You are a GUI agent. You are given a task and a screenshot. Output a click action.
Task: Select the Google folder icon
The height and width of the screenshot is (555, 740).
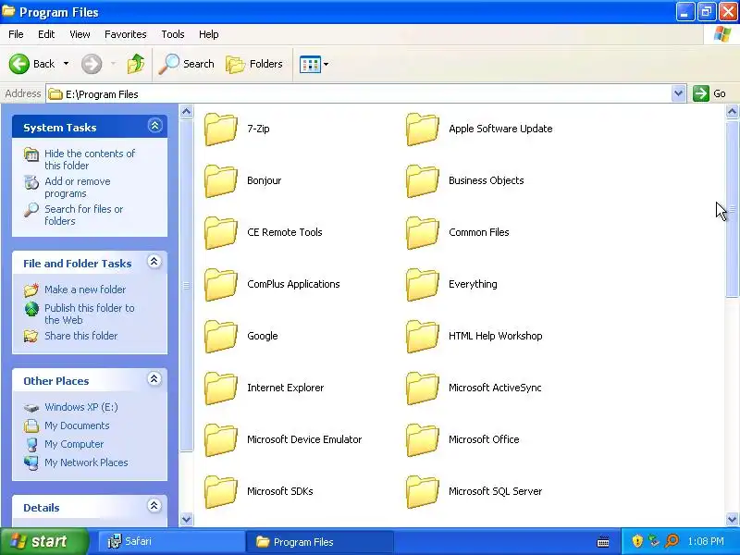(x=221, y=337)
